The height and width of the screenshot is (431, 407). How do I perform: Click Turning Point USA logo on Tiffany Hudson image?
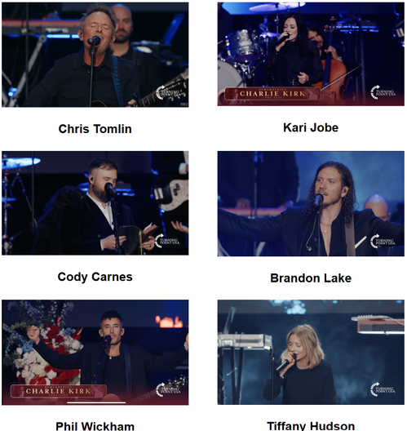coord(383,389)
